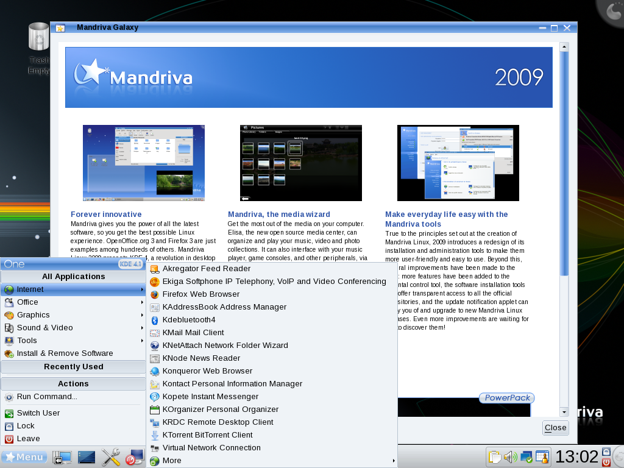Viewport: 624px width, 468px height.
Task: Open the network status tray icon
Action: click(x=526, y=457)
